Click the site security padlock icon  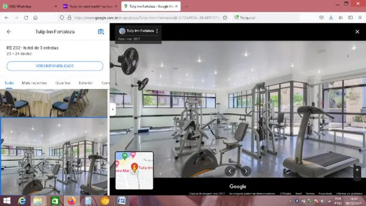(70, 18)
